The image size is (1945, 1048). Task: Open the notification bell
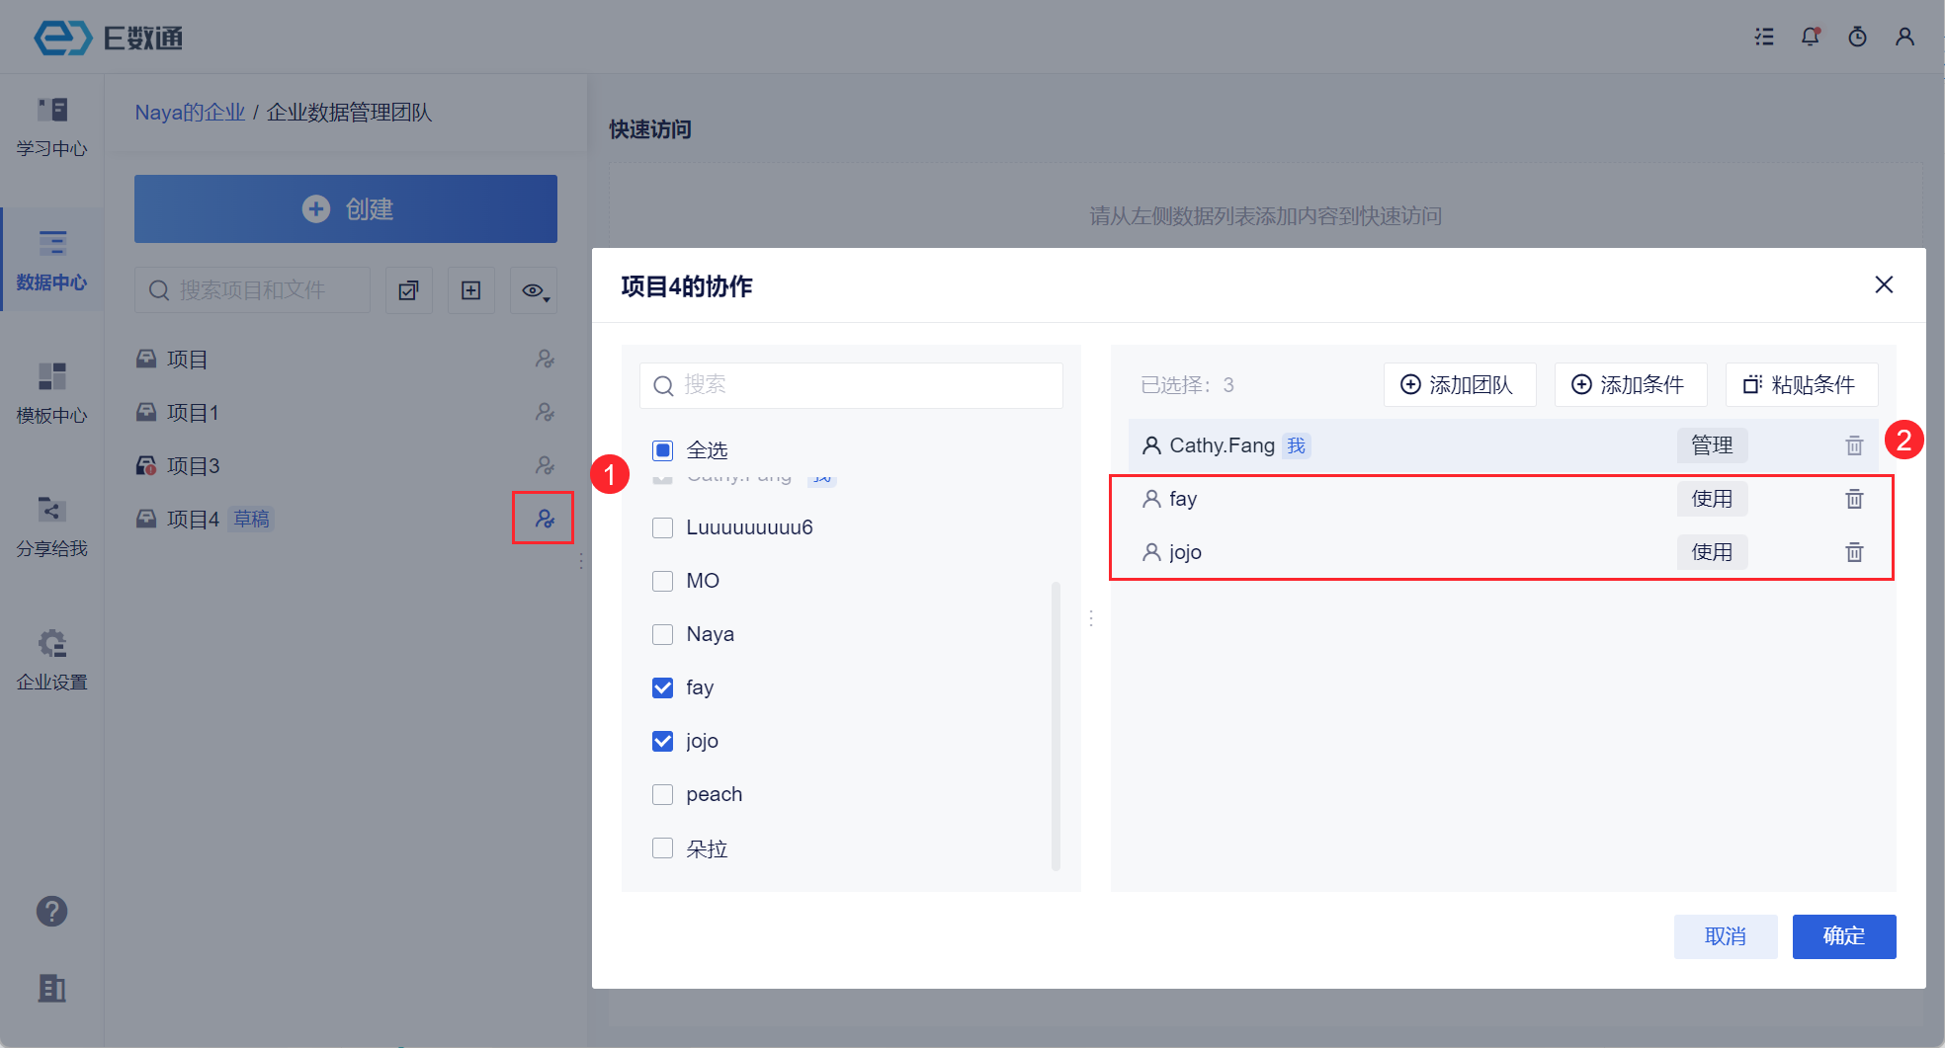point(1810,38)
